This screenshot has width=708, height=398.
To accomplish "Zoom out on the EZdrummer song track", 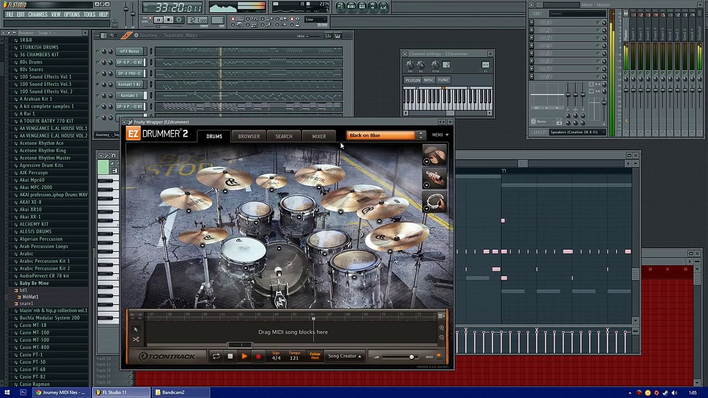I will click(441, 337).
